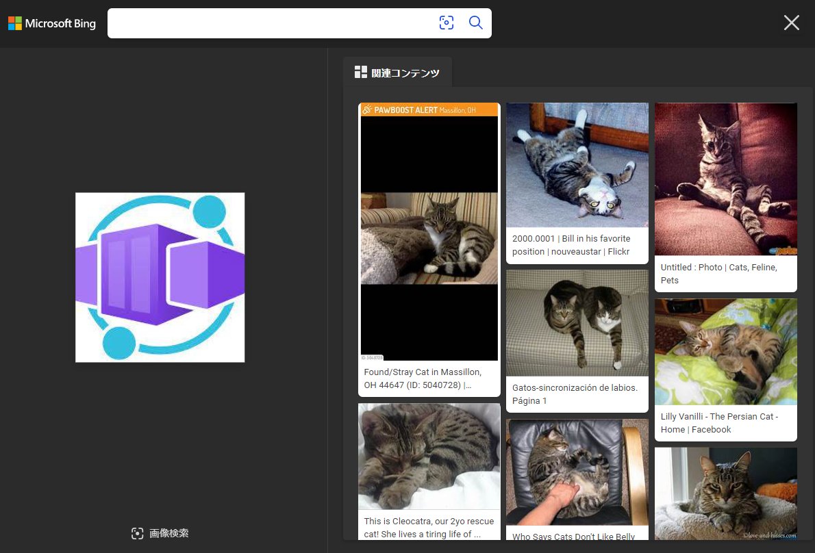
Task: Click inside the Bing search input field
Action: tap(274, 23)
